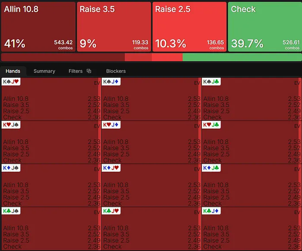Select the K♦J♥ hand card label
This screenshot has height=251, width=302.
pos(111,168)
